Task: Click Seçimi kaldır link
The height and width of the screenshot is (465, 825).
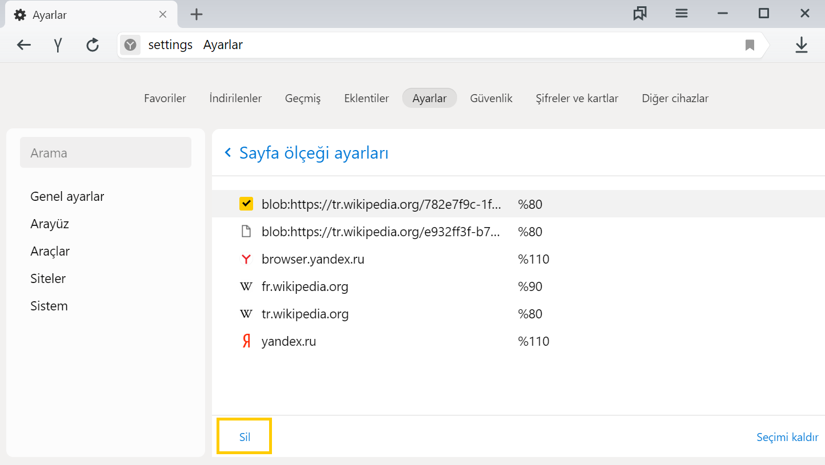Action: (x=787, y=437)
